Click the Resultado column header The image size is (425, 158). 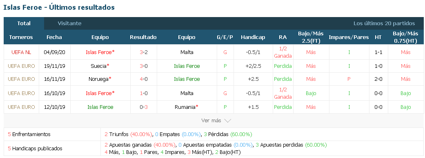(143, 37)
